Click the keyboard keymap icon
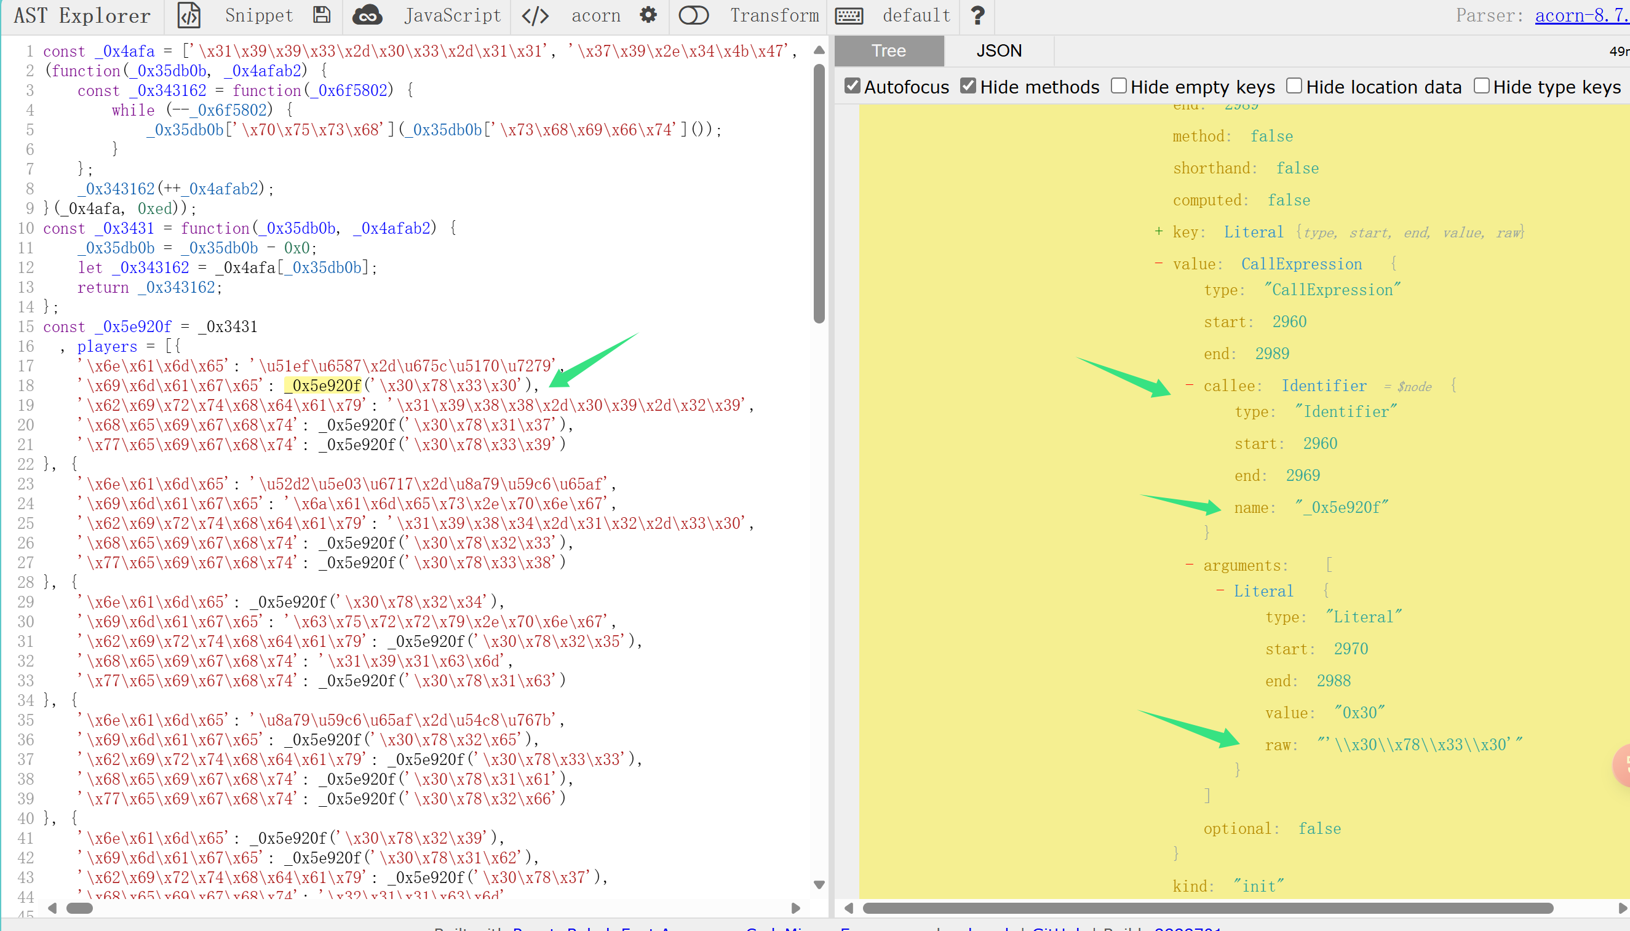The width and height of the screenshot is (1630, 931). 849,15
